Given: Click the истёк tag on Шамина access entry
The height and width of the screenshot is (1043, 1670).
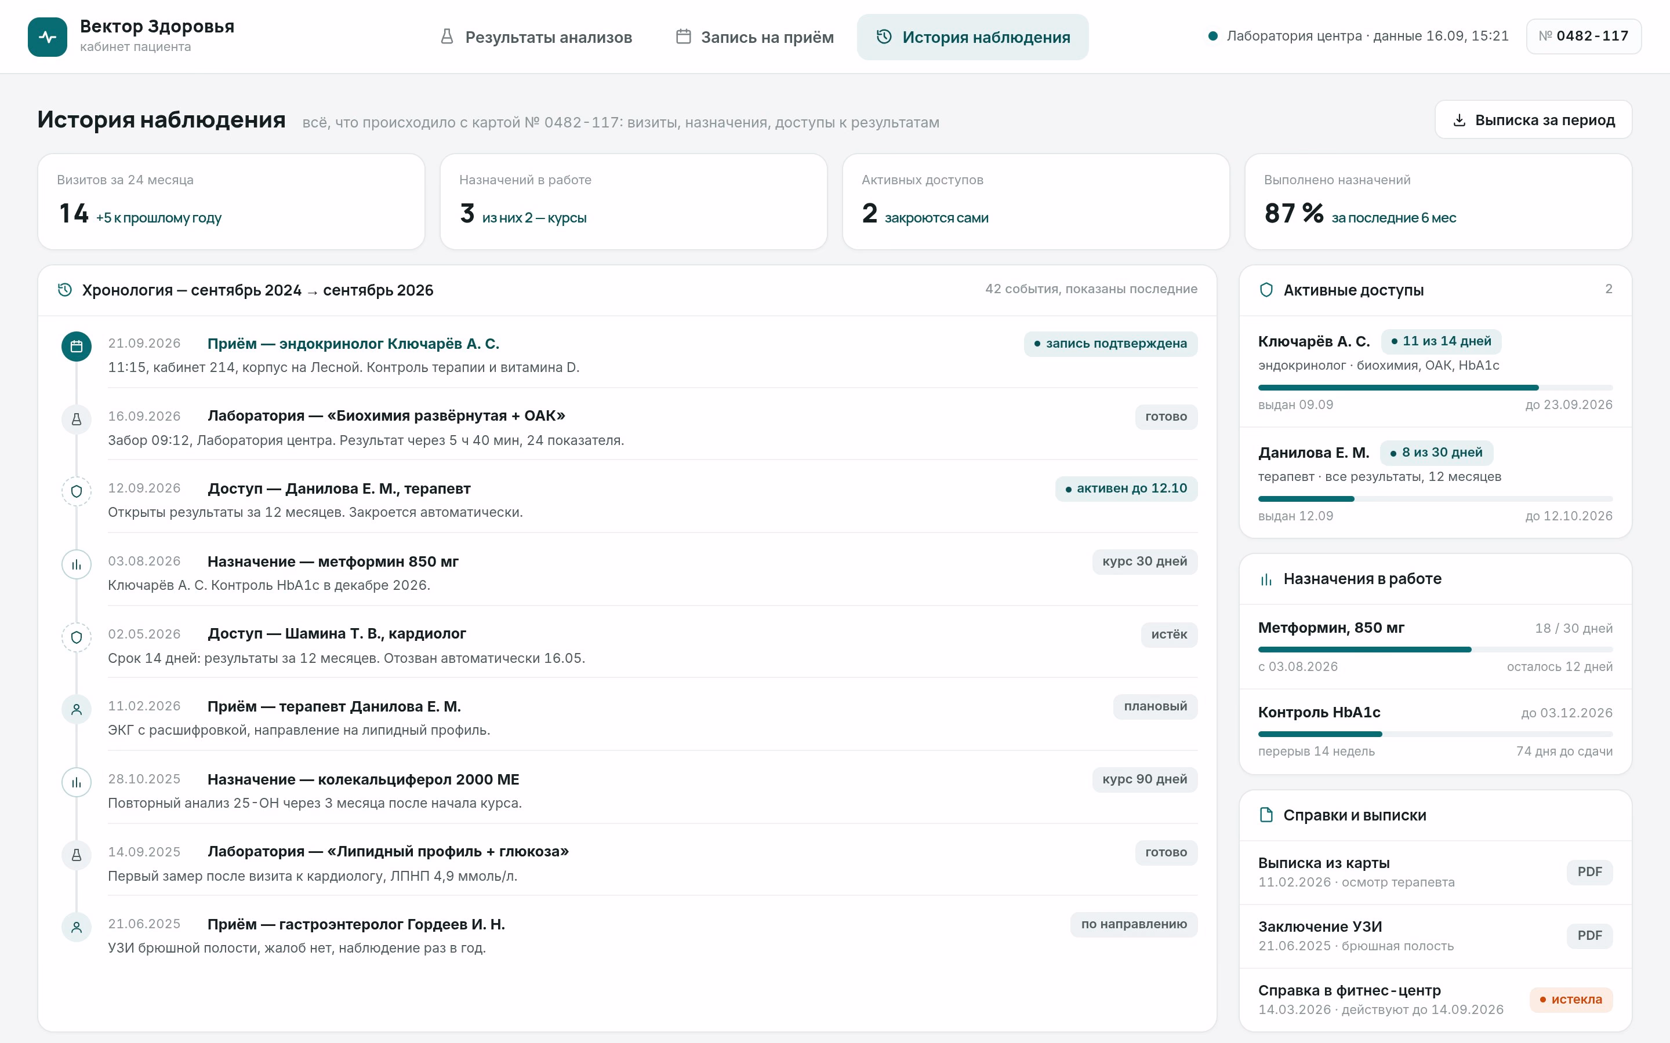Looking at the screenshot, I should click(x=1169, y=634).
